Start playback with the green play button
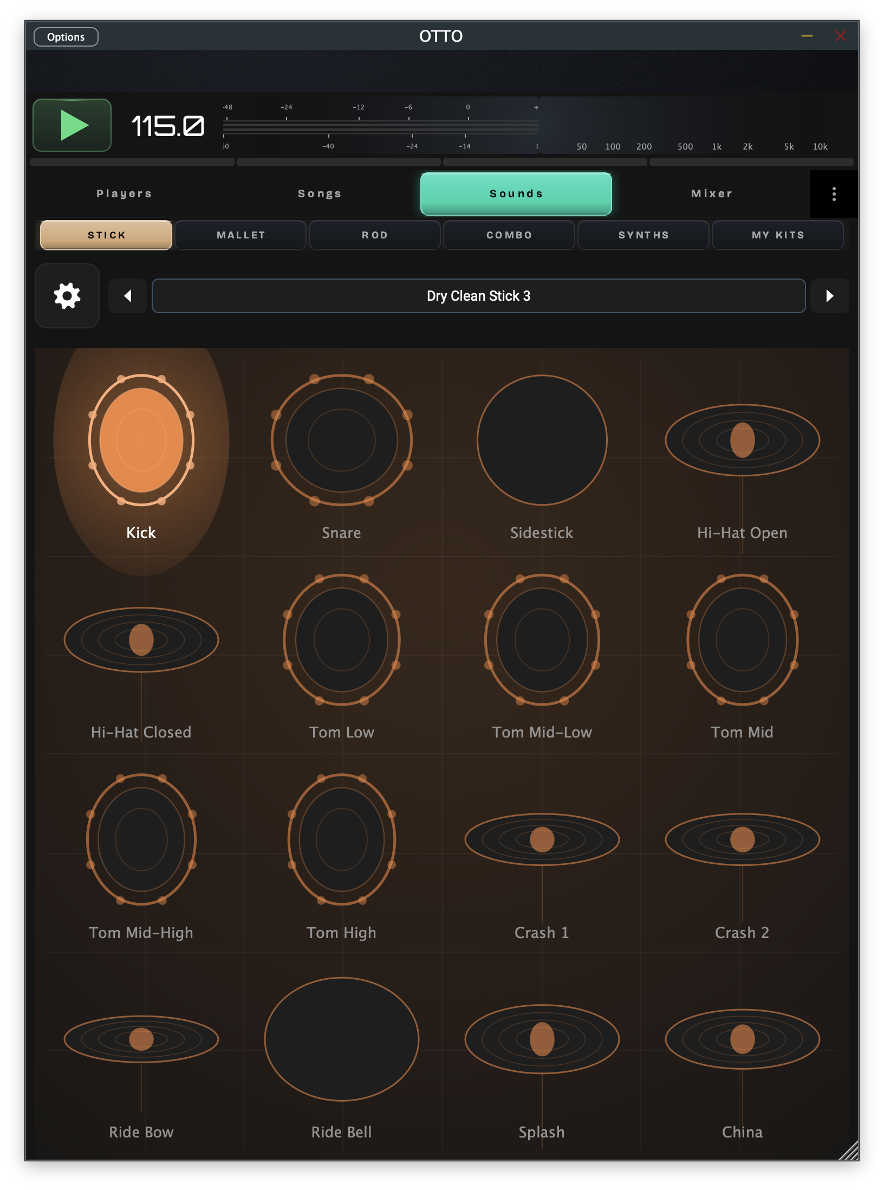This screenshot has width=884, height=1190. (72, 125)
